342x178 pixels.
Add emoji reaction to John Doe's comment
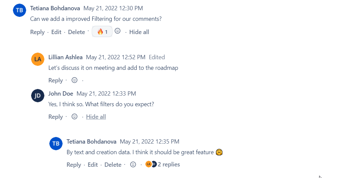[74, 116]
